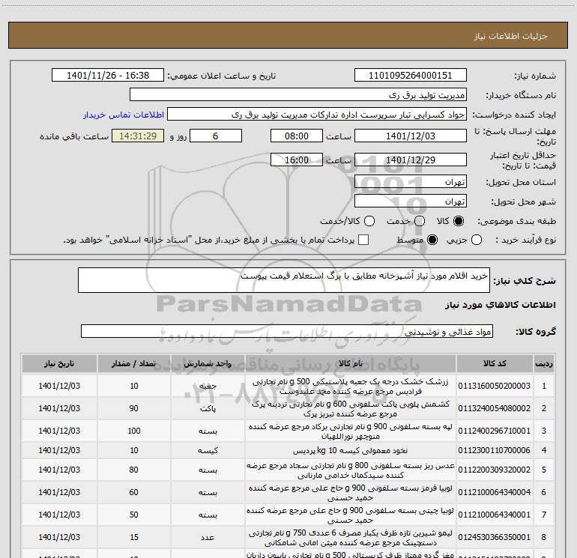Click the کشمش پلویی product name cell
The width and height of the screenshot is (577, 558).
351,409
